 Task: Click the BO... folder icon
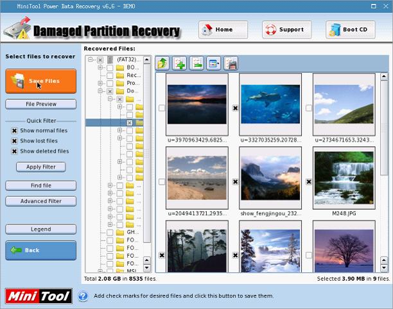120,67
